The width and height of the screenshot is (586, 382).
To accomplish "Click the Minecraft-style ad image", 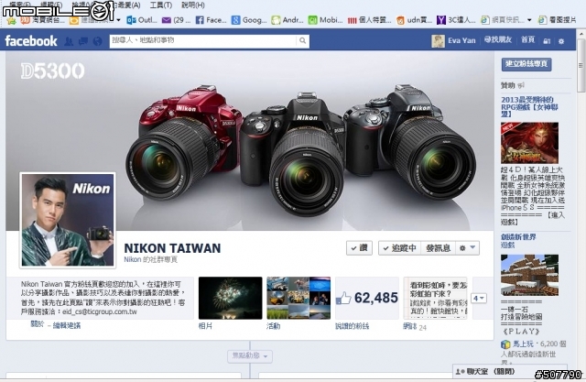I will click(x=529, y=275).
